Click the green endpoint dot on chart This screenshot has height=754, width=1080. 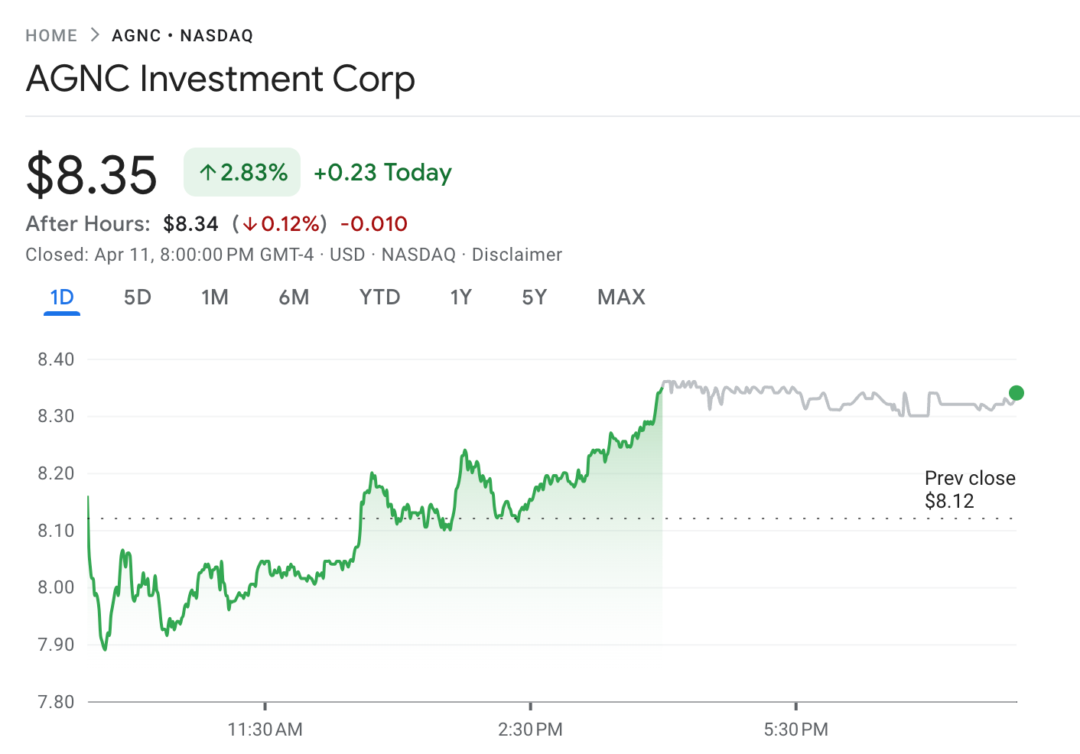click(x=1017, y=393)
